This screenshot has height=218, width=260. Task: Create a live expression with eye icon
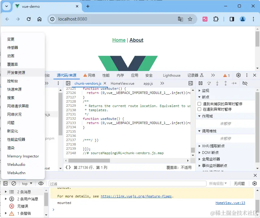point(41,183)
